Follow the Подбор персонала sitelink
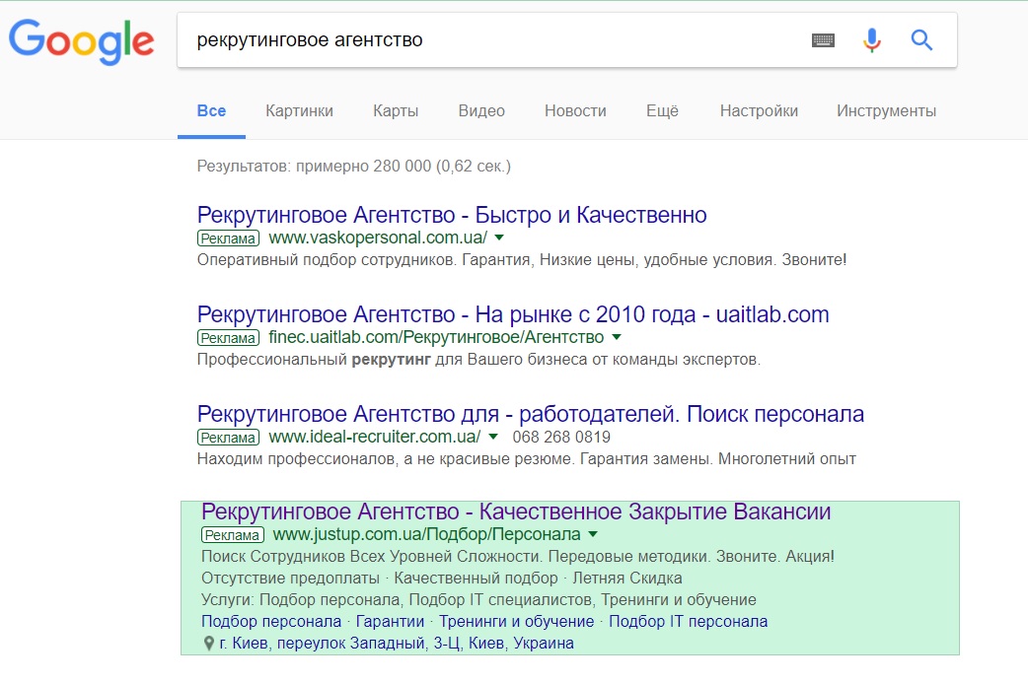Screen dimensions: 1028x683 click(270, 622)
